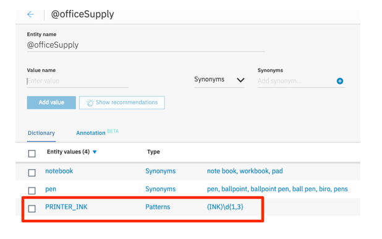Focus the Enter value input field
Viewport: 382px width, 239px height.
[x=78, y=81]
